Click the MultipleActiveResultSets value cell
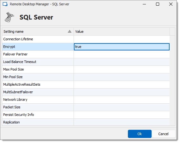 tap(122, 84)
